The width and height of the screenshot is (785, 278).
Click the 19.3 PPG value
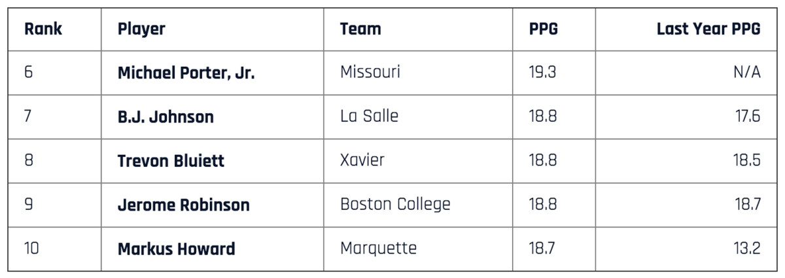pyautogui.click(x=542, y=72)
